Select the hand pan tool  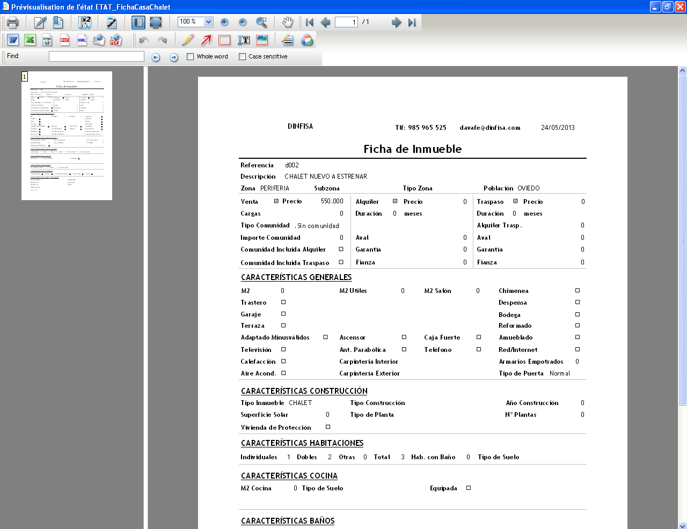coord(288,23)
